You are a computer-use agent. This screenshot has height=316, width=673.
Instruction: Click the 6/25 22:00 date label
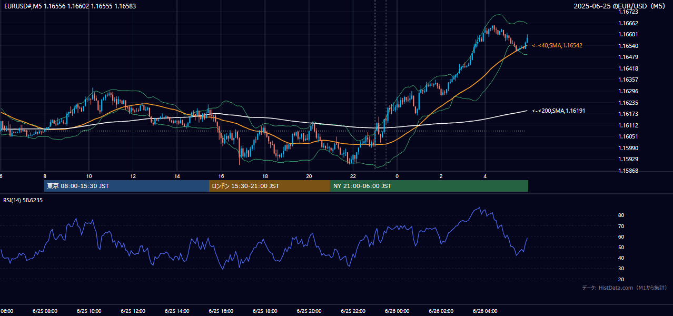pyautogui.click(x=353, y=311)
